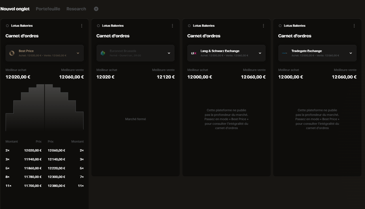This screenshot has width=365, height=209.
Task: Click Tradegate best sell 12 060,00 €
Action: coord(344,77)
